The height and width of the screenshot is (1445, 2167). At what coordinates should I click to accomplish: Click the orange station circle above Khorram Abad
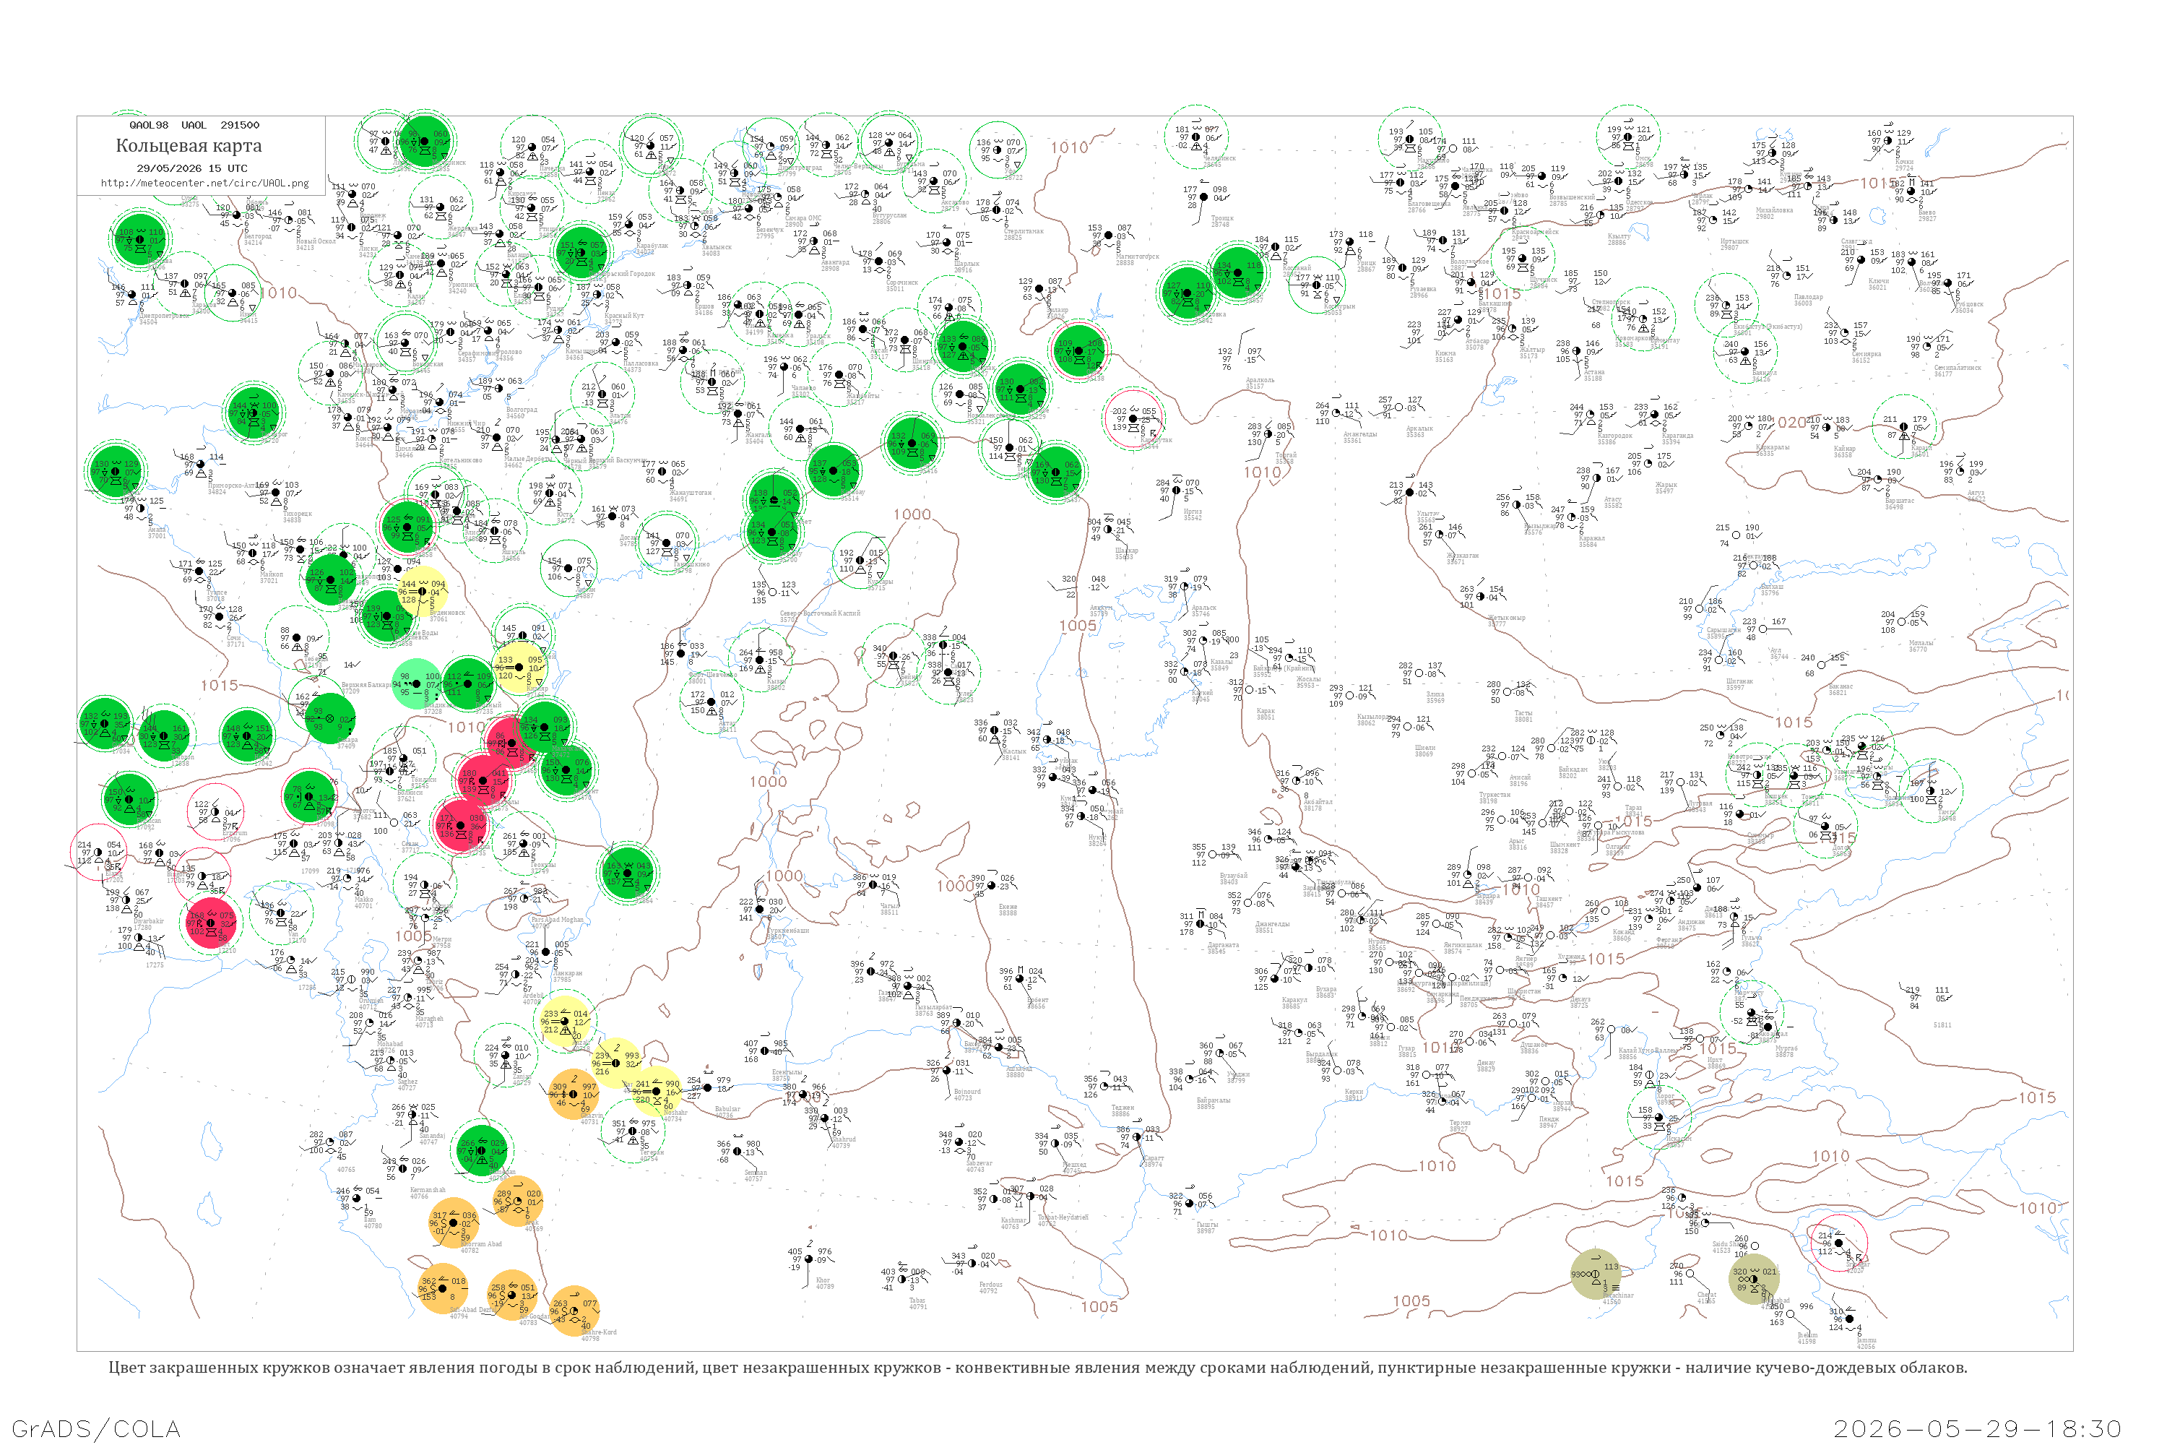(454, 1223)
